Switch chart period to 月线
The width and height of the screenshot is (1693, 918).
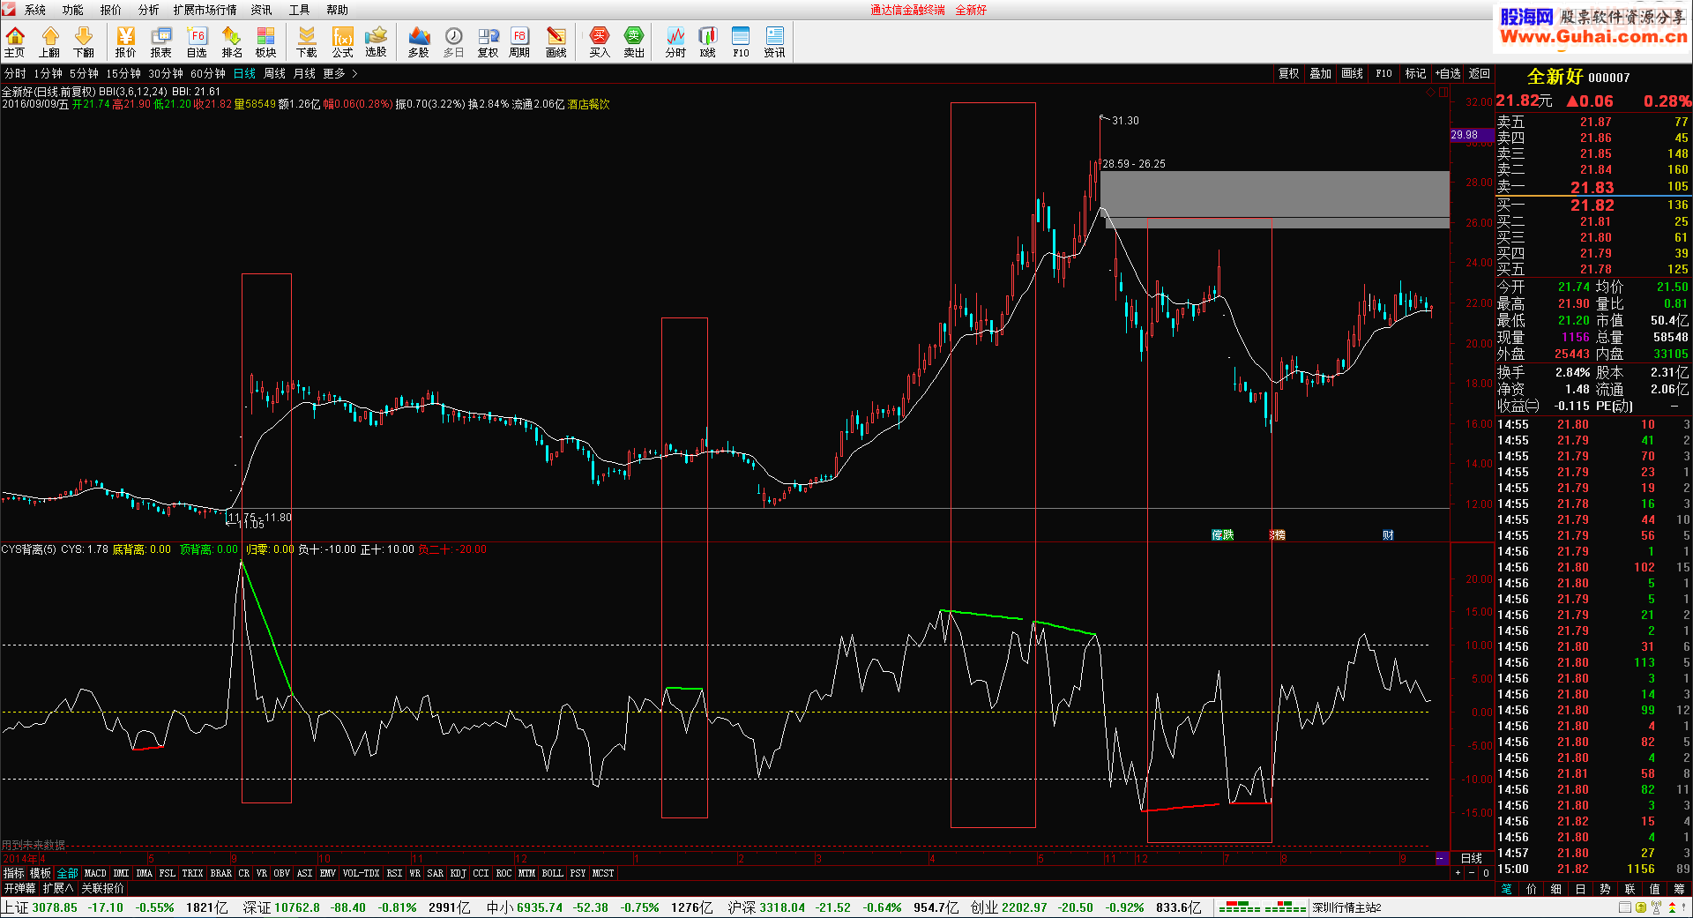point(305,74)
